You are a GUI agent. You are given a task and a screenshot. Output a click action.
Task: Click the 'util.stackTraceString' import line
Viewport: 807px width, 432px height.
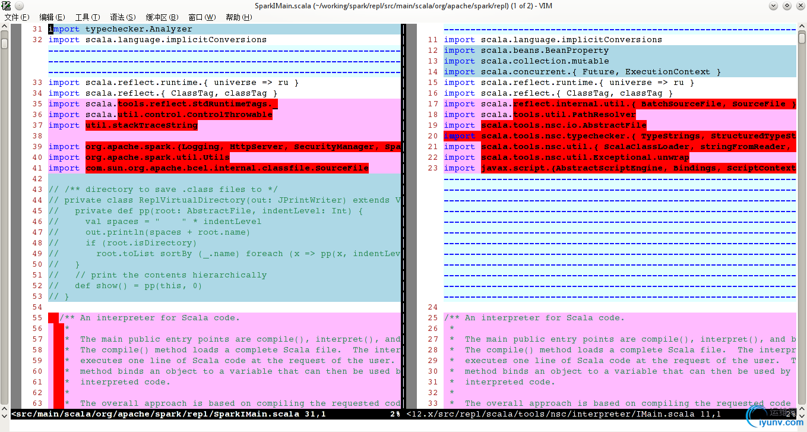pyautogui.click(x=123, y=125)
